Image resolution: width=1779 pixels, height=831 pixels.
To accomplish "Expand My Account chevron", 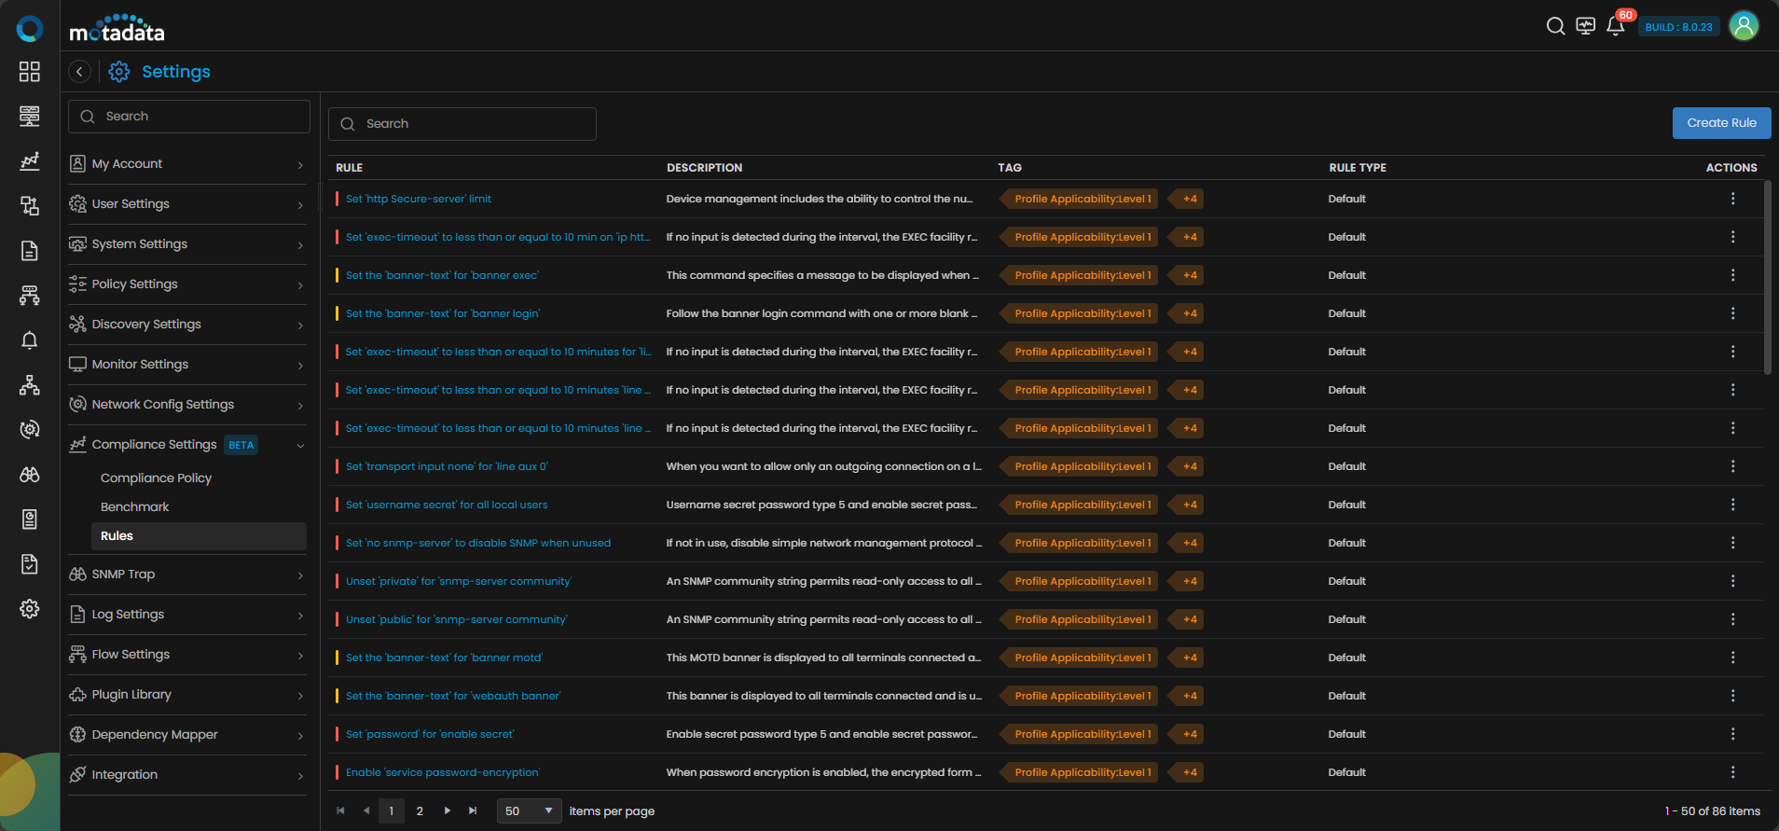I will click(300, 165).
